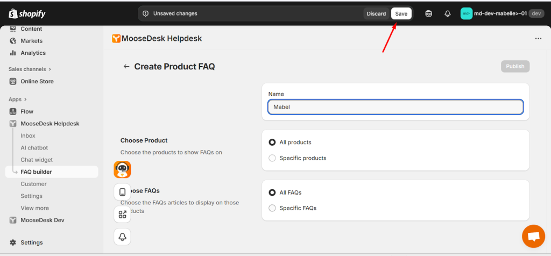Image resolution: width=551 pixels, height=256 pixels.
Task: Open the sidekick icon beside the bell
Action: [428, 13]
